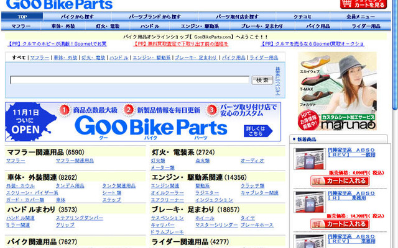This screenshot has height=248, width=398.
Task: Open マスターシリンダー link
Action: [216, 225]
